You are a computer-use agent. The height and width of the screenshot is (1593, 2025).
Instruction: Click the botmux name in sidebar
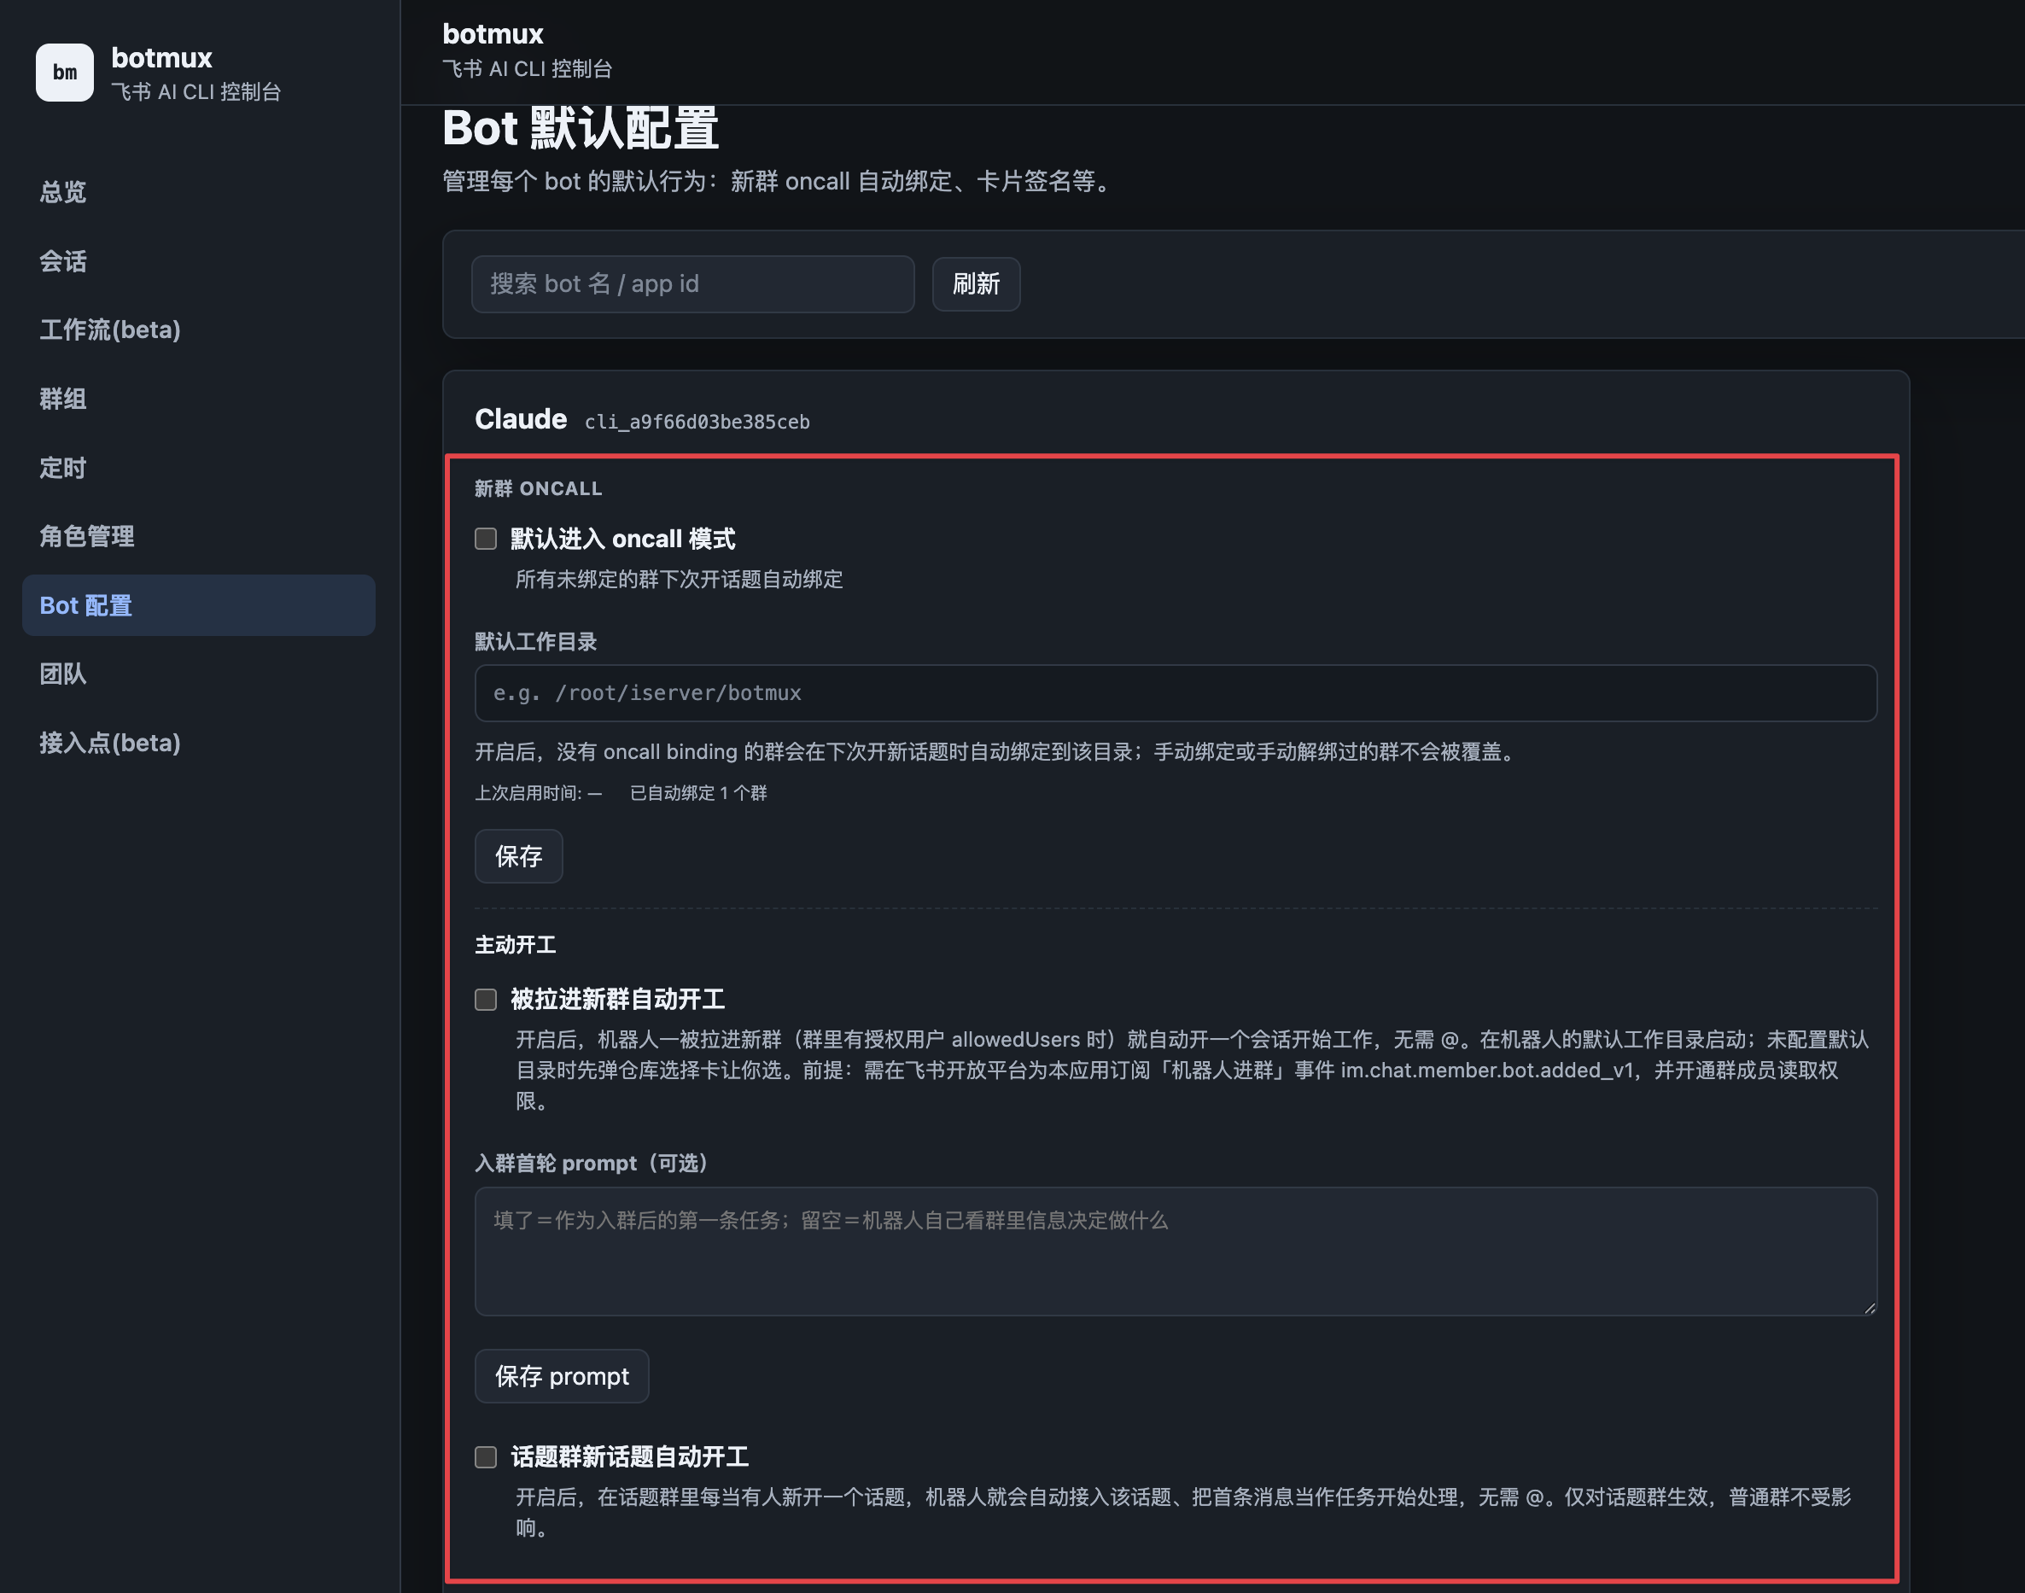coord(161,58)
